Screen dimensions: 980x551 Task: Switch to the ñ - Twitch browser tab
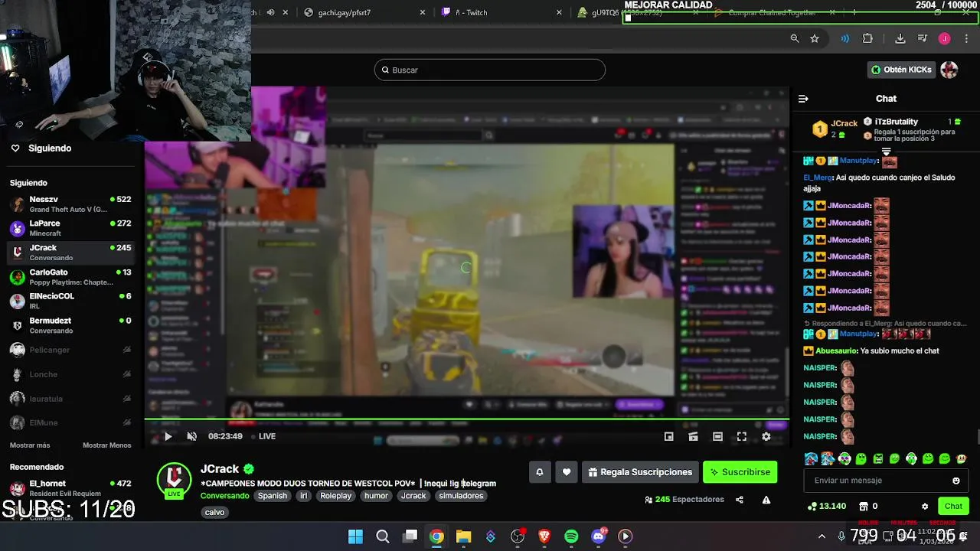471,12
